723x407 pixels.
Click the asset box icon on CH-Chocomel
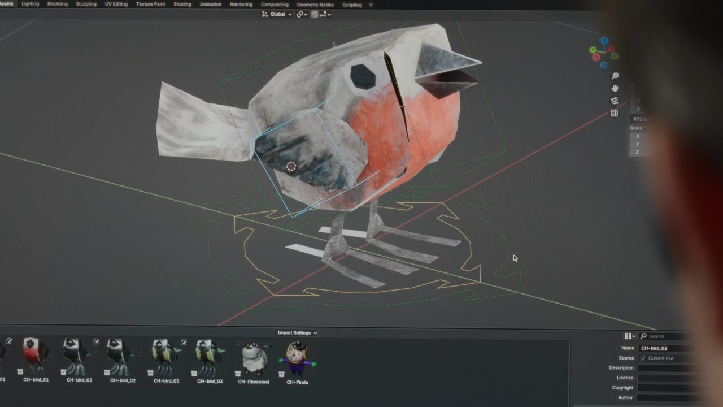coord(238,374)
